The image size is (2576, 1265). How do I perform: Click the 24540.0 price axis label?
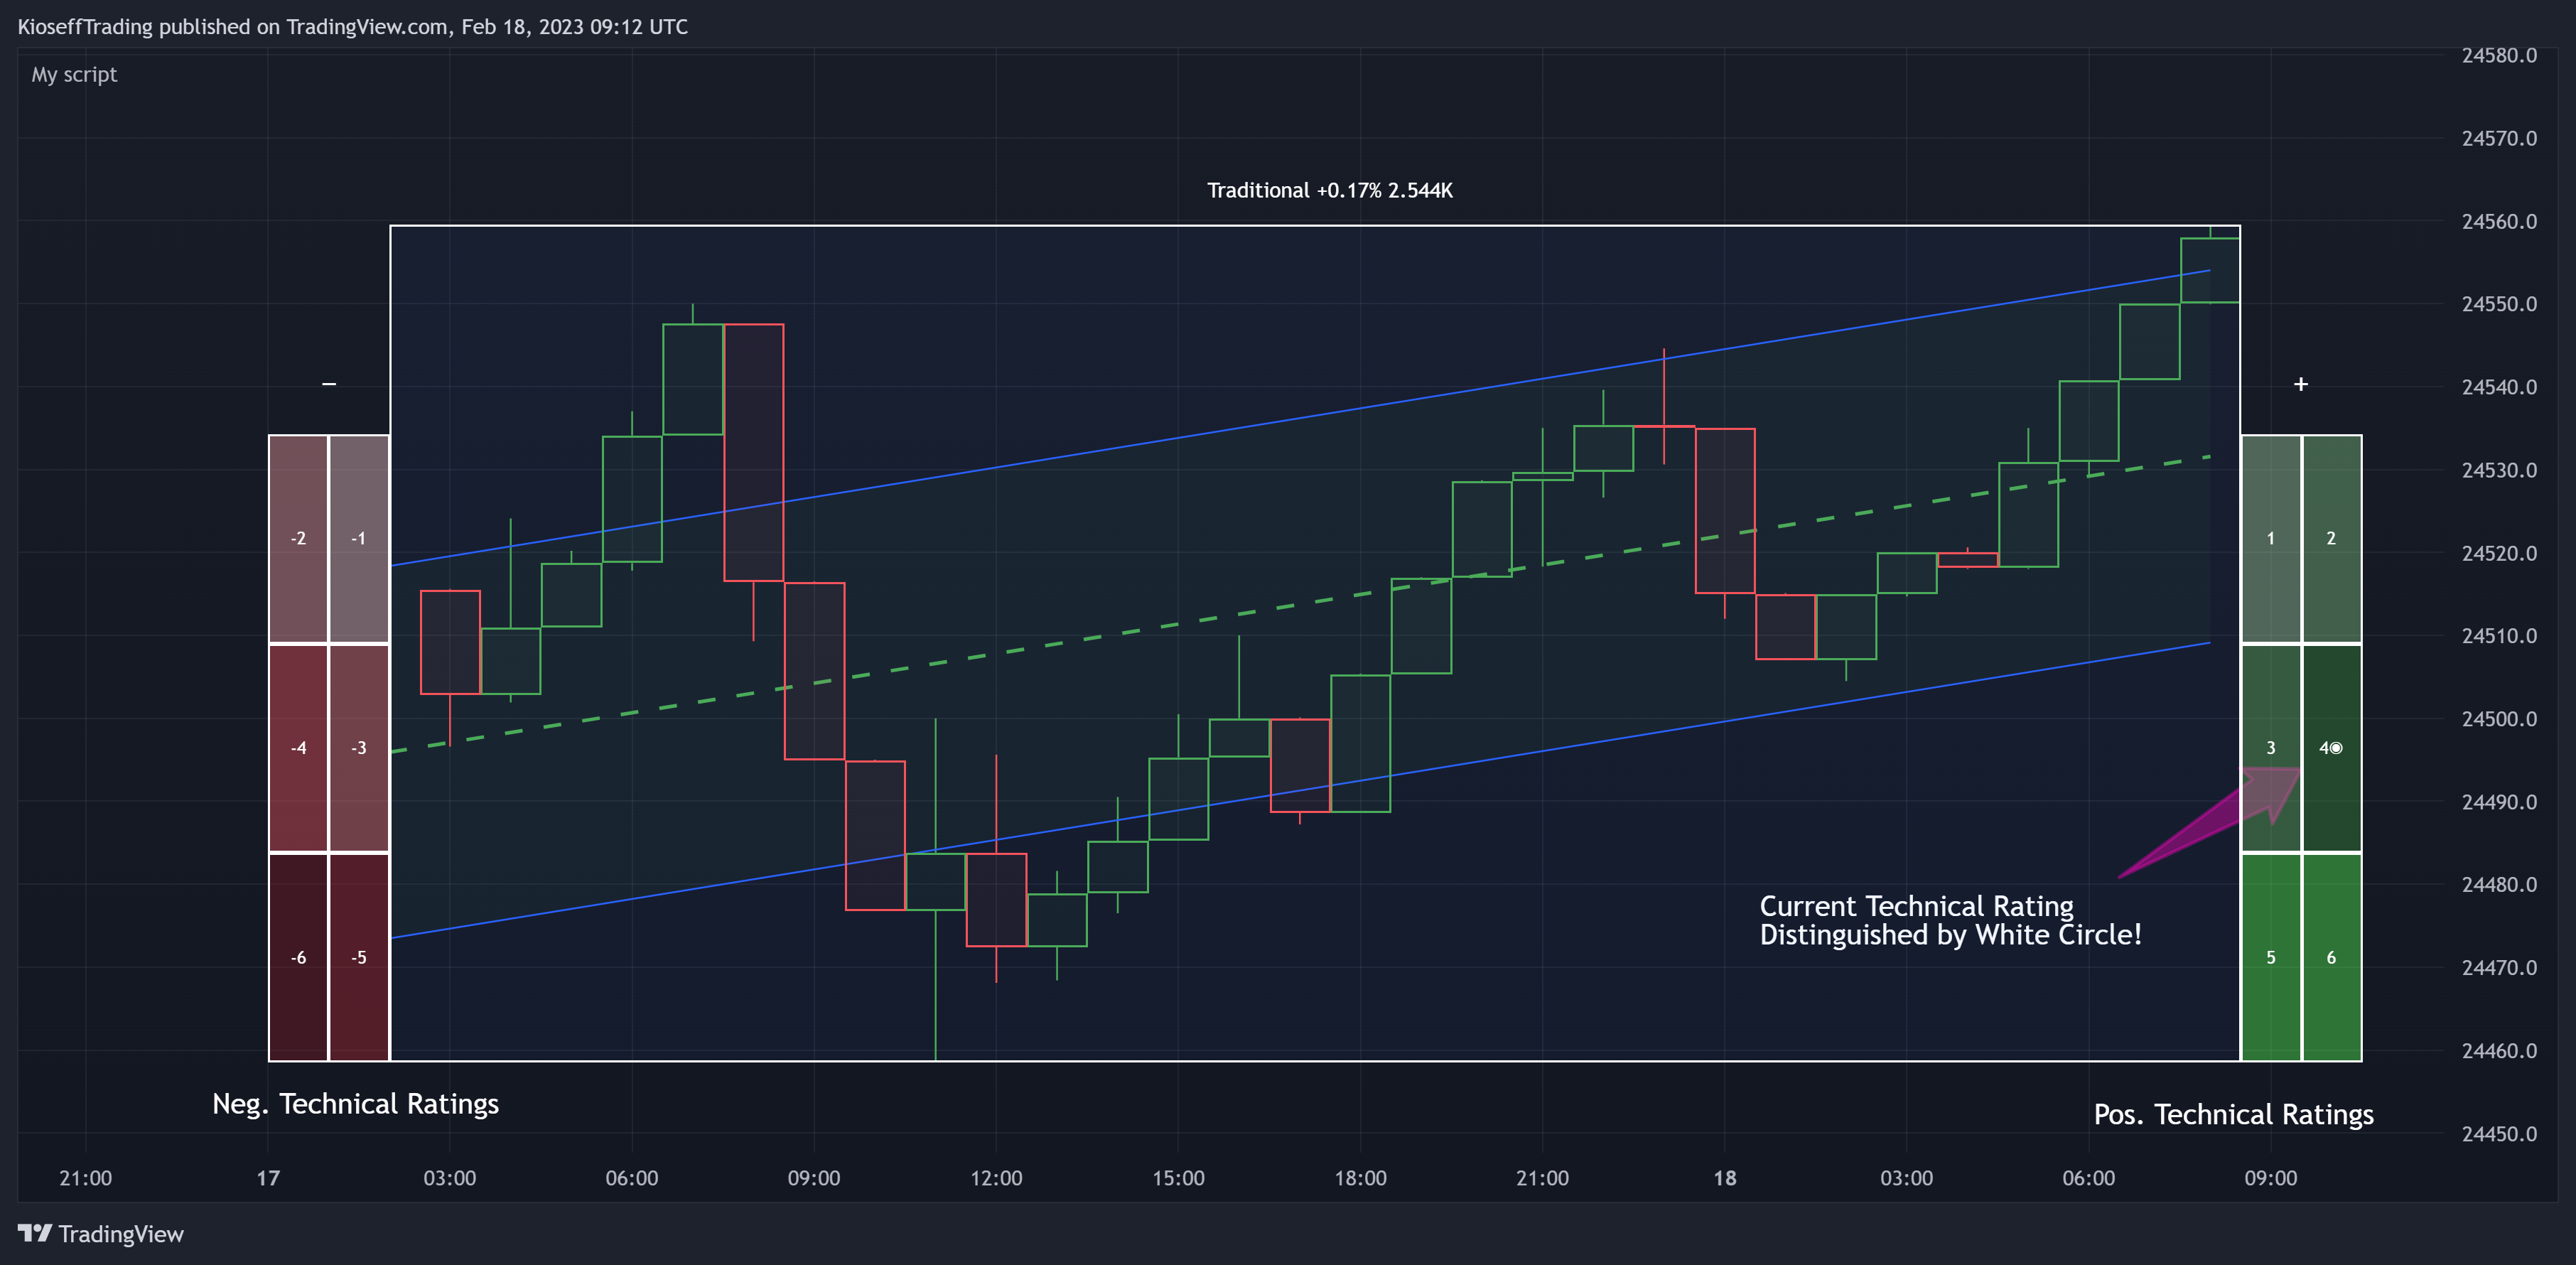tap(2499, 387)
